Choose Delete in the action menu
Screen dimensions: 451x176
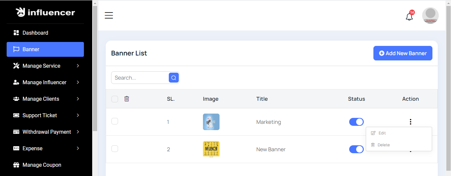coord(383,145)
